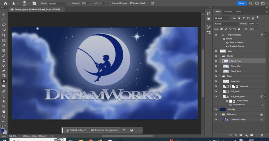Select the Eraser tool
The image size is (269, 141).
(4, 71)
